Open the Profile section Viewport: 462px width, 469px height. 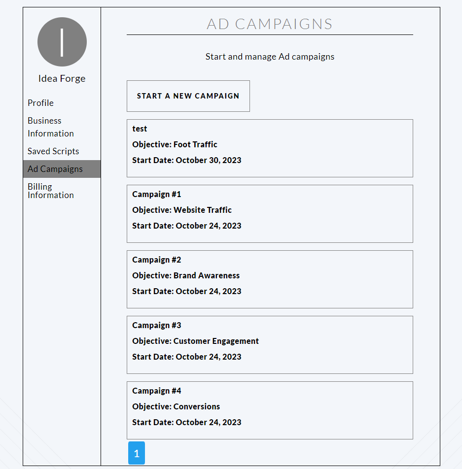coord(40,103)
